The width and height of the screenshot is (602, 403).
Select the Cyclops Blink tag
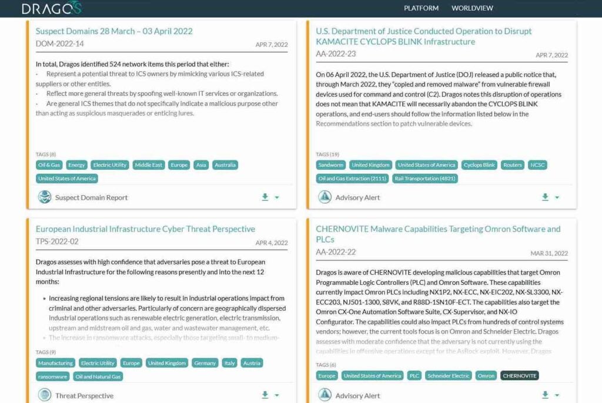click(479, 165)
